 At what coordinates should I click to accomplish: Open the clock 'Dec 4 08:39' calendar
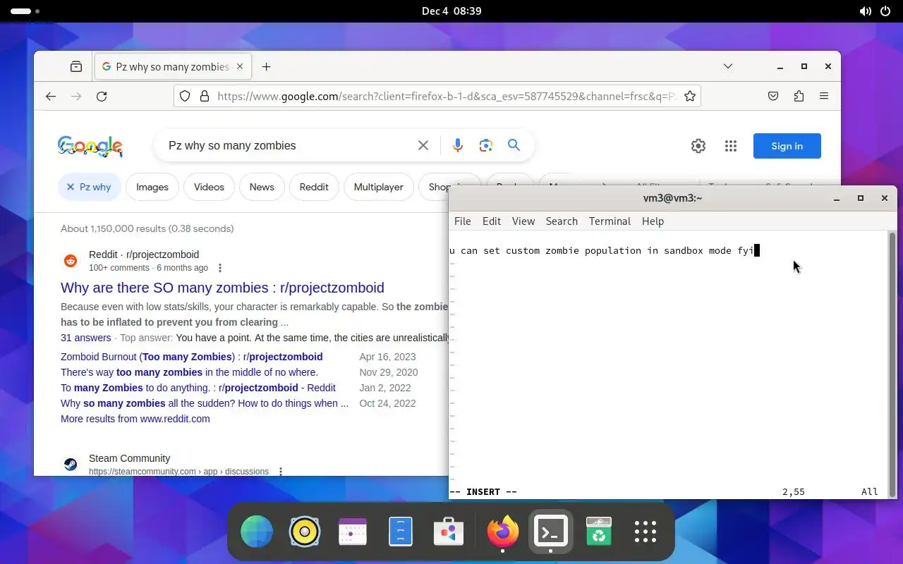click(451, 11)
